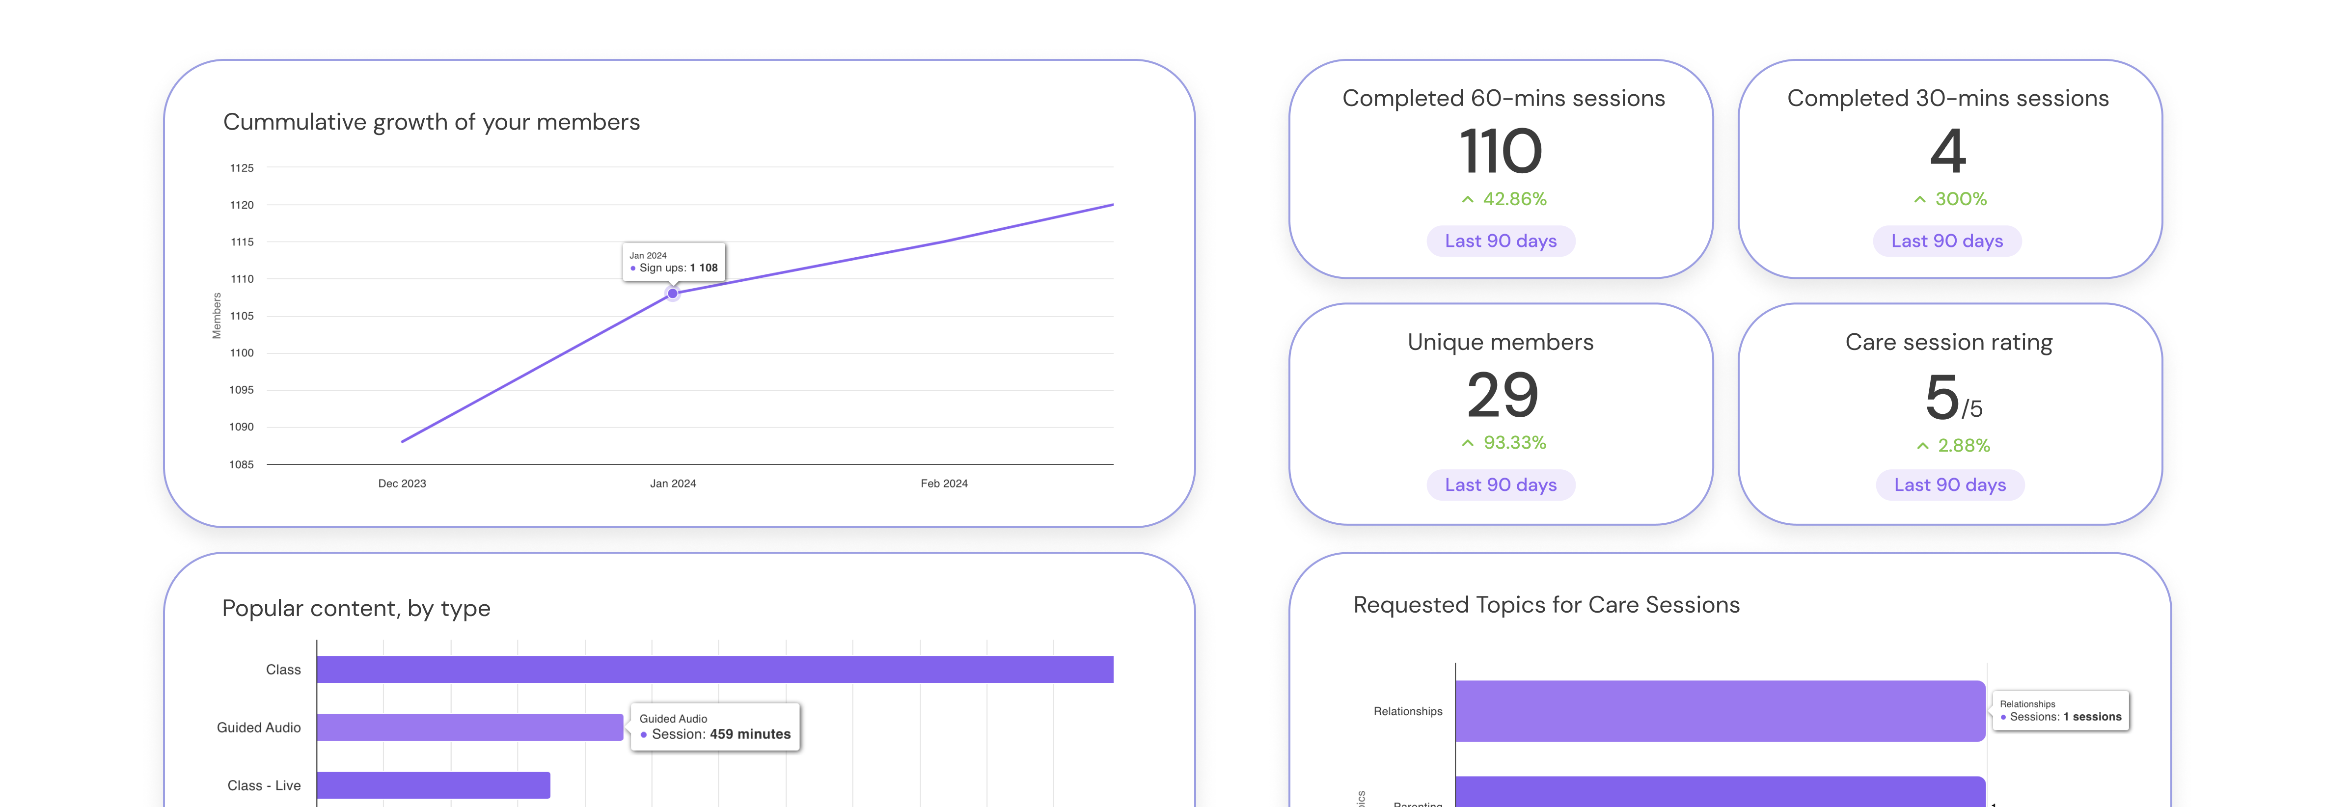
Task: Click the Cummulative growth chart title
Action: pyautogui.click(x=432, y=121)
